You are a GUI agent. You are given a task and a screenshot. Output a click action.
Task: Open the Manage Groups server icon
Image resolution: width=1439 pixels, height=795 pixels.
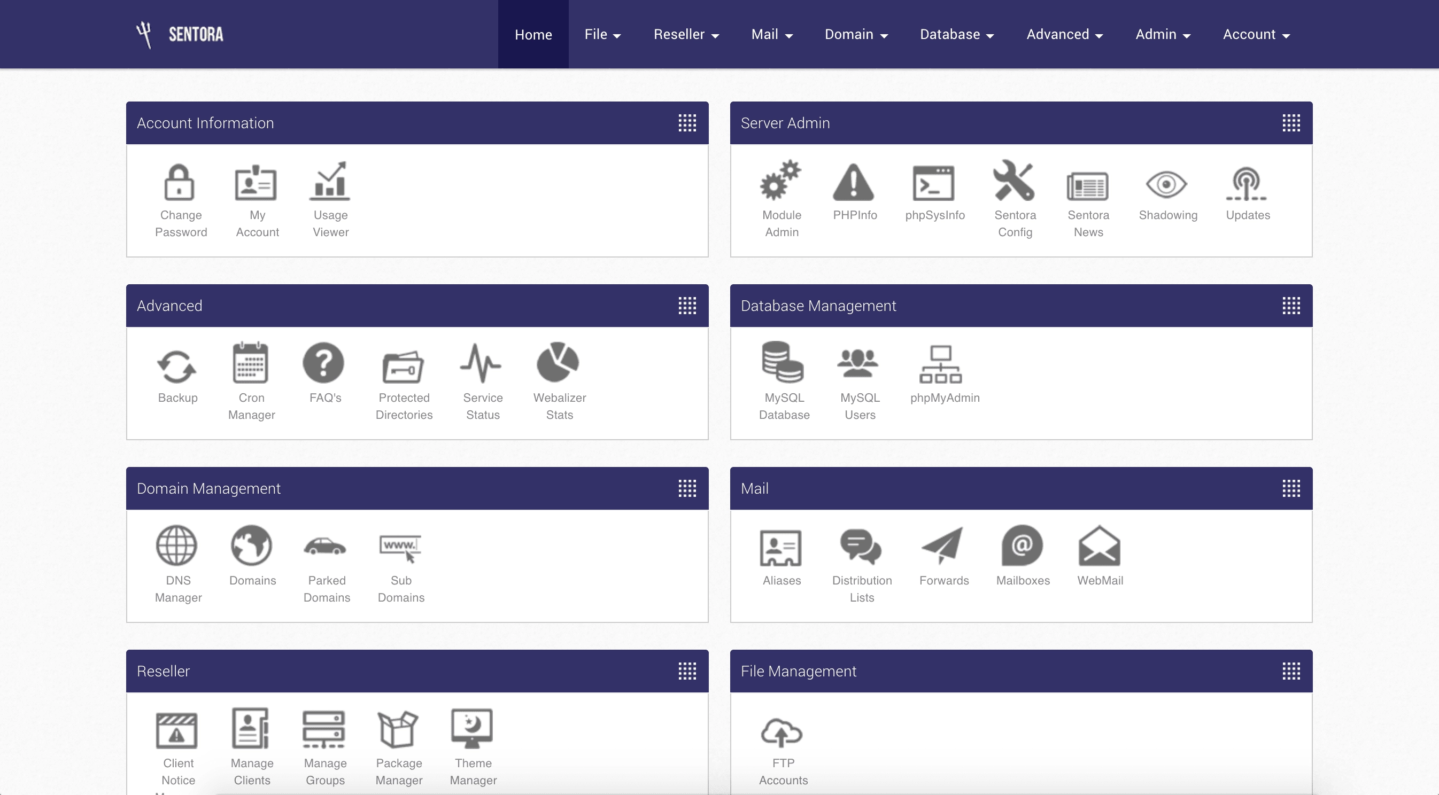click(x=324, y=729)
